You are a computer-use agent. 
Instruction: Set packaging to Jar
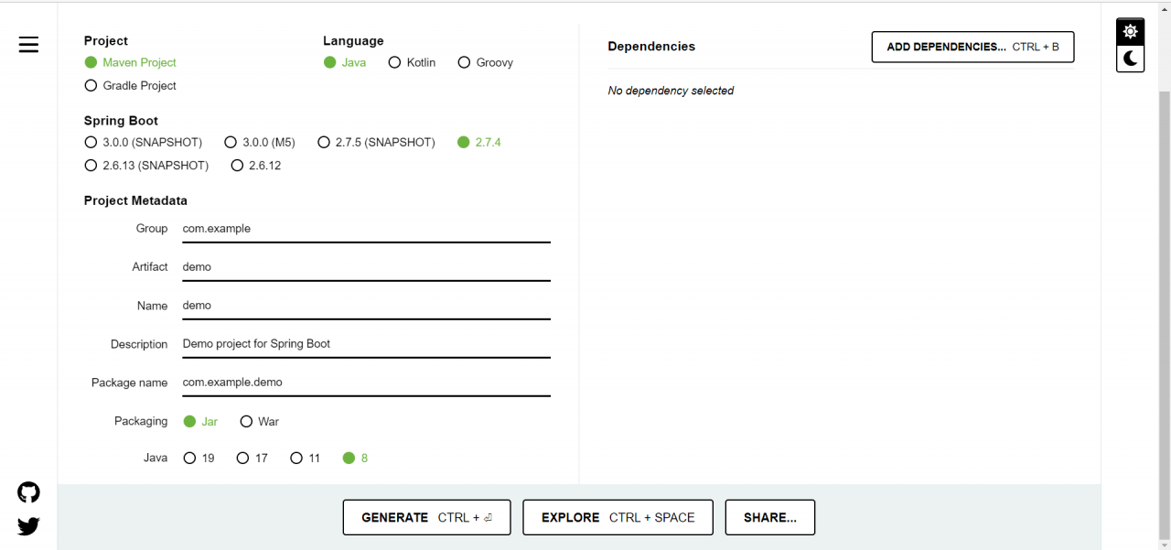(200, 421)
